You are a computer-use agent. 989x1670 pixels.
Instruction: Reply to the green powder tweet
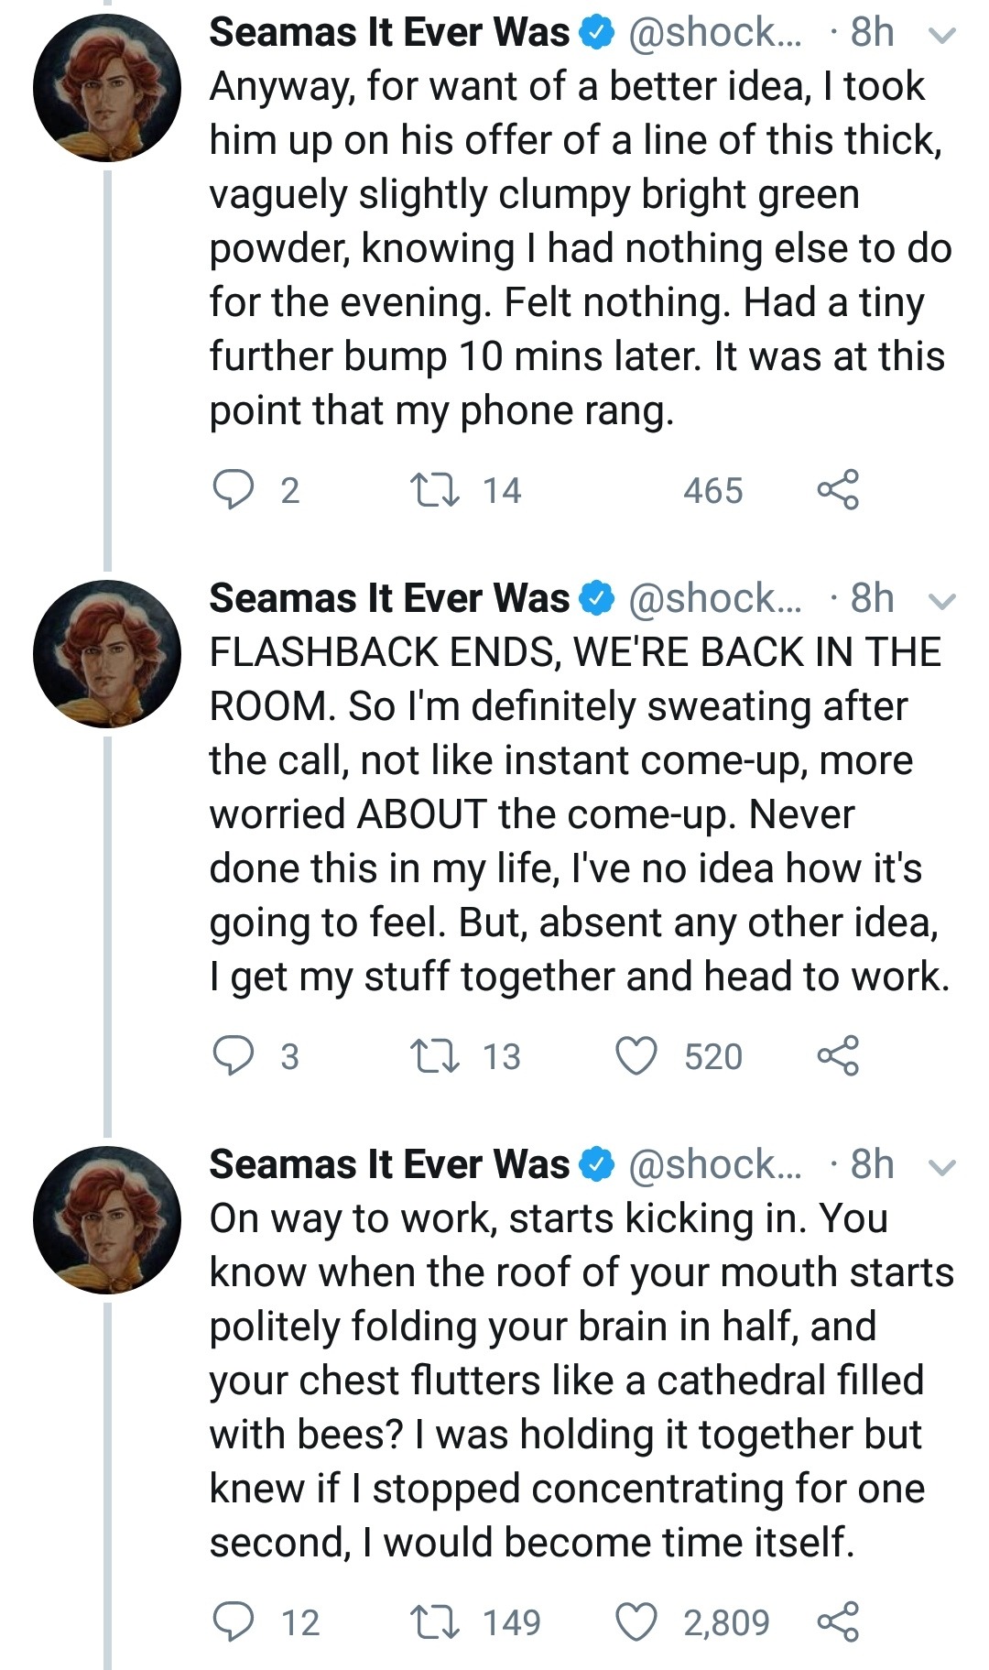(x=233, y=490)
